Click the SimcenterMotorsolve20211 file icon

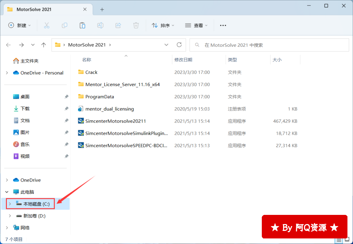click(x=81, y=121)
